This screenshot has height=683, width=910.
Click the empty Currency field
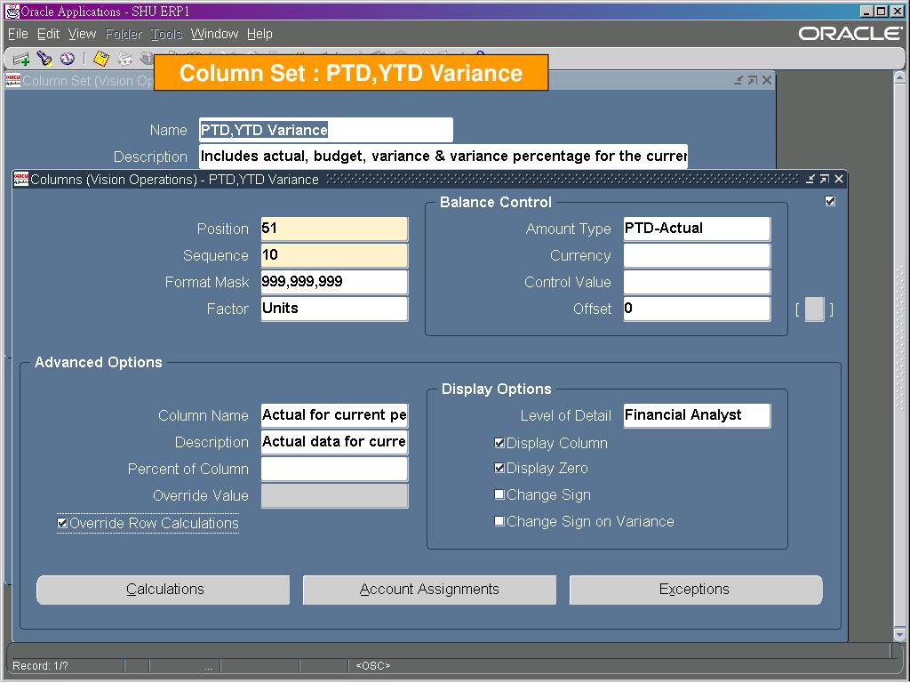697,255
